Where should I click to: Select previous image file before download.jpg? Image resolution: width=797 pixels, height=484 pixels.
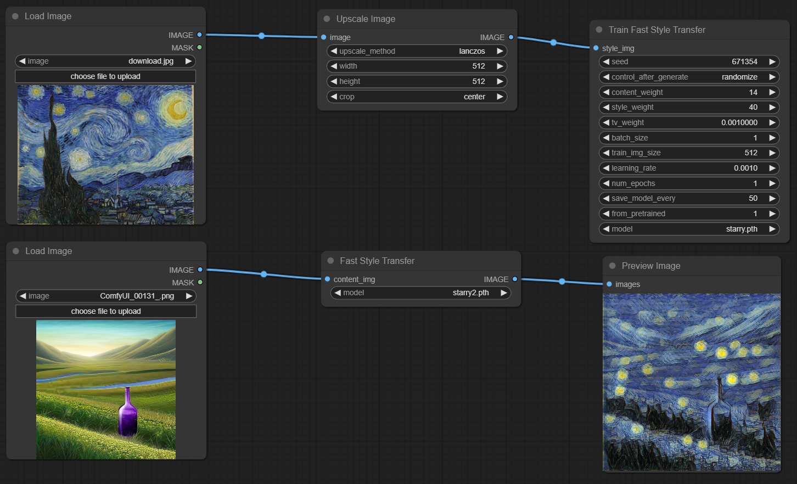(x=22, y=61)
